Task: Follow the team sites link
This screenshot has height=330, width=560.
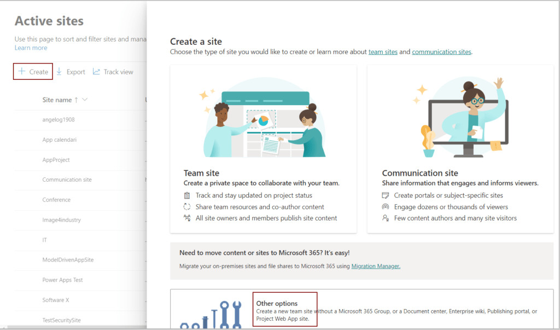Action: [x=383, y=52]
